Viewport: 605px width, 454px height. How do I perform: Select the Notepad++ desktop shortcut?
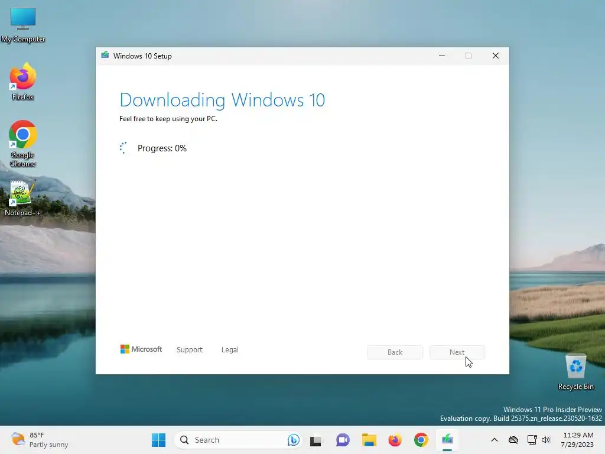pos(23,198)
